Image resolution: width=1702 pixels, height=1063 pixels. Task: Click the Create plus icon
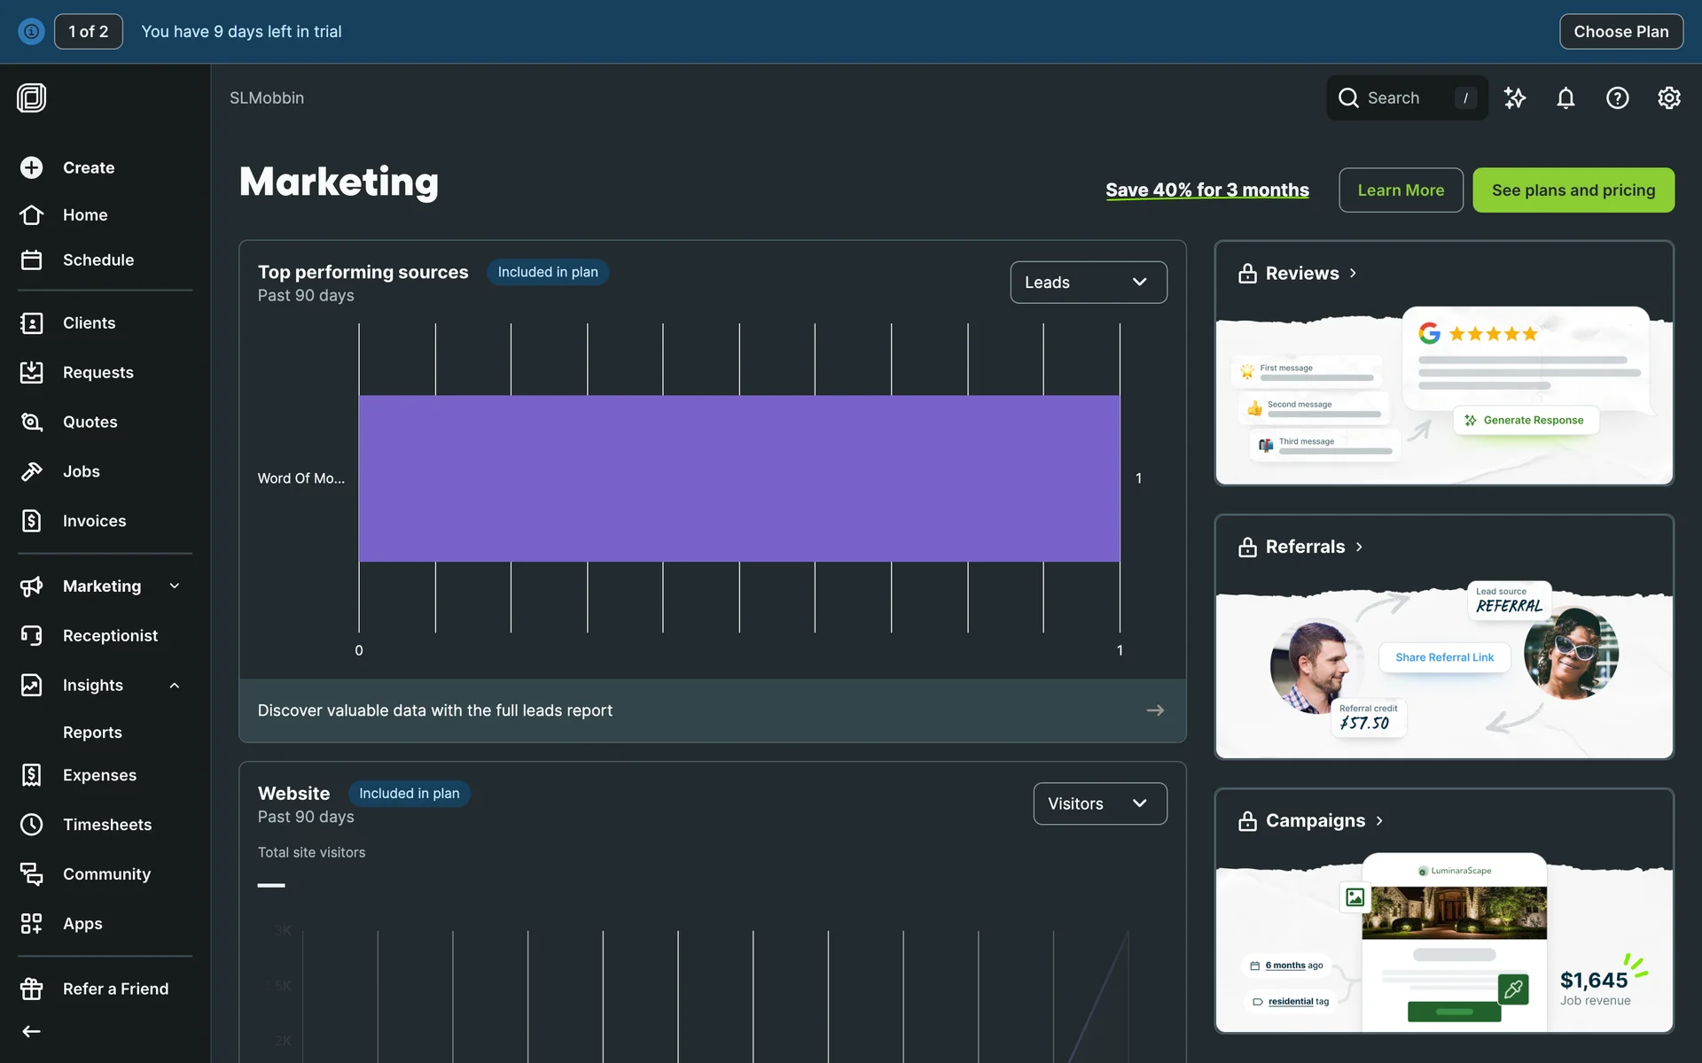coord(32,167)
